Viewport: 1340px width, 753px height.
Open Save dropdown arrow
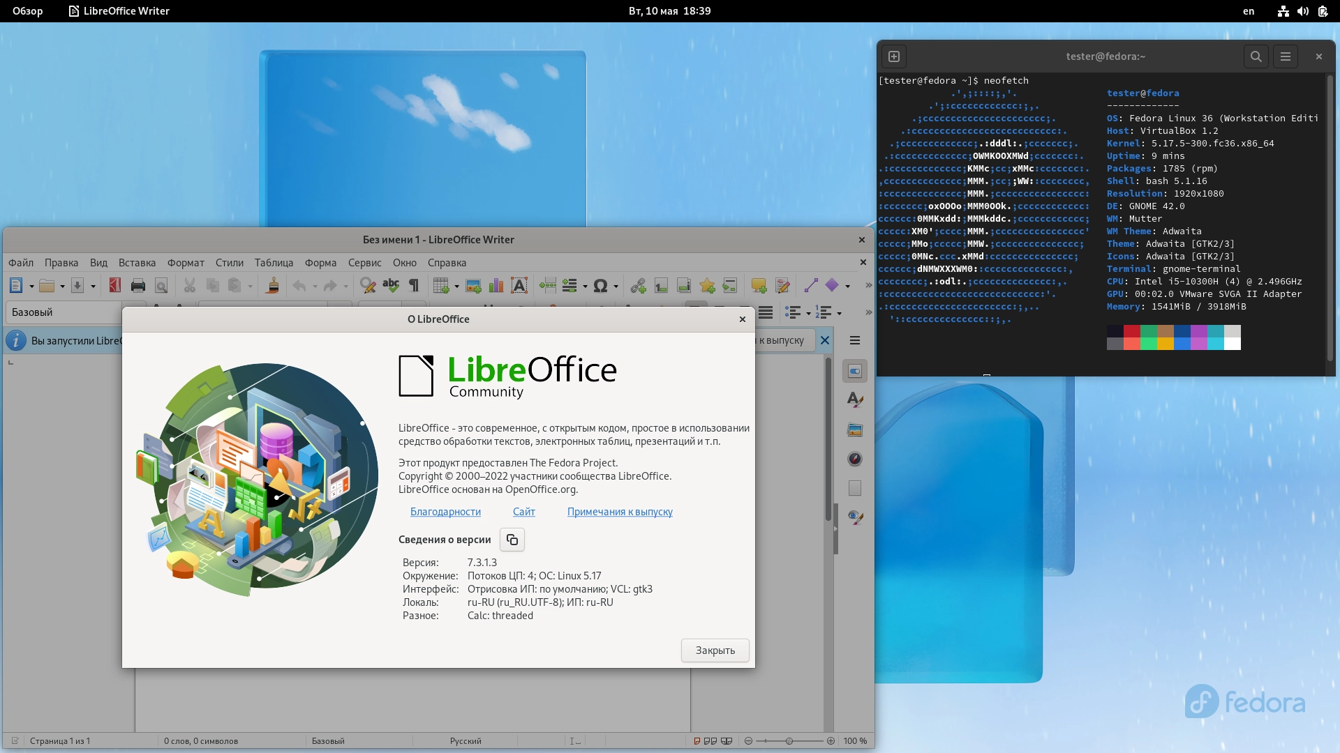click(93, 287)
